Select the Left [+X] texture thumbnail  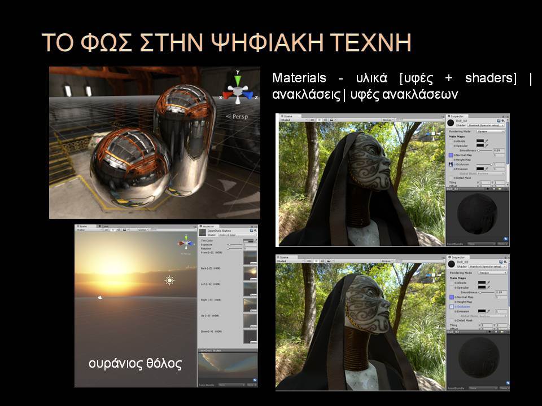coord(250,290)
